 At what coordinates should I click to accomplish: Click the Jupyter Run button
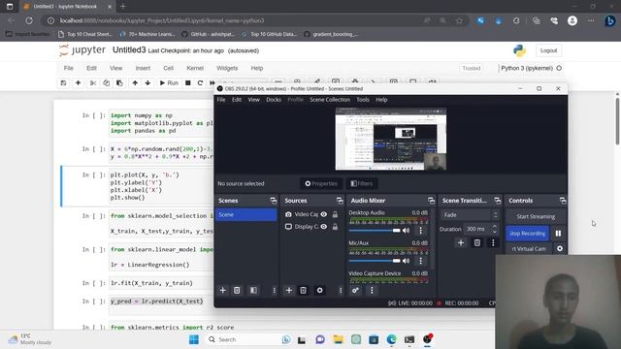click(x=169, y=83)
